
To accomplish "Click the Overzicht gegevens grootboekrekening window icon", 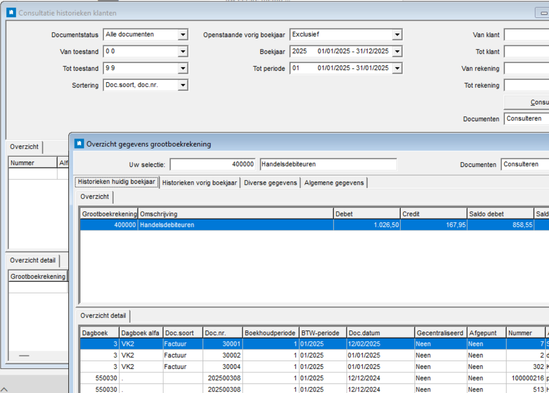I will [78, 143].
